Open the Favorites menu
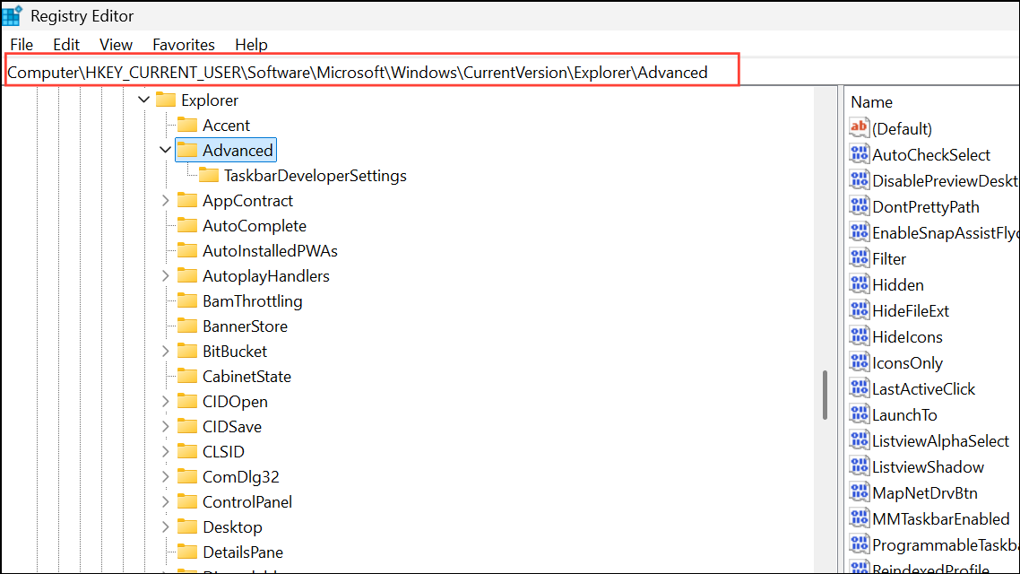 184,44
